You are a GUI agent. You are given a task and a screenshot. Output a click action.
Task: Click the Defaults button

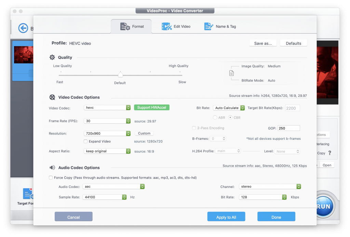(294, 43)
